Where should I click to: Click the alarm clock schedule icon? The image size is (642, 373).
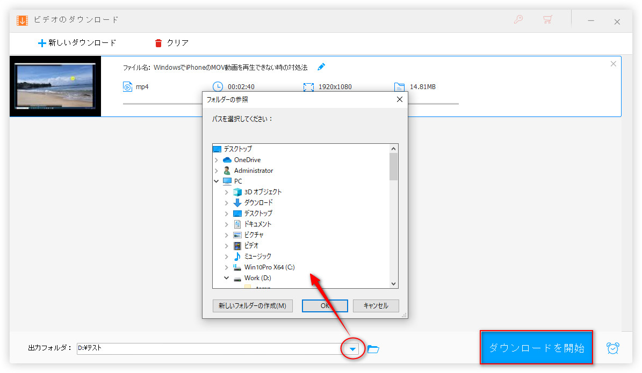[x=612, y=348]
